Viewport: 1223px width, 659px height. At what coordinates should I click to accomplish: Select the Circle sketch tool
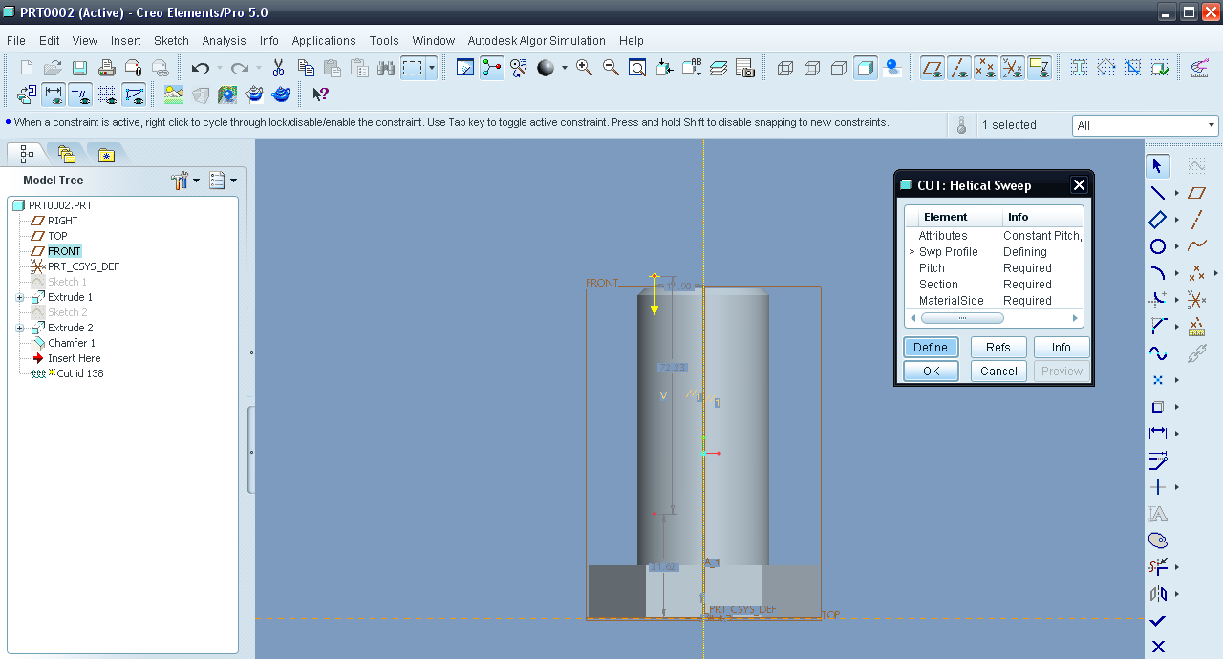pos(1157,246)
